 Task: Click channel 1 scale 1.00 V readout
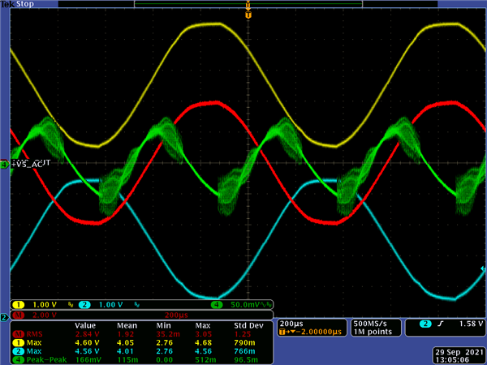pyautogui.click(x=45, y=305)
